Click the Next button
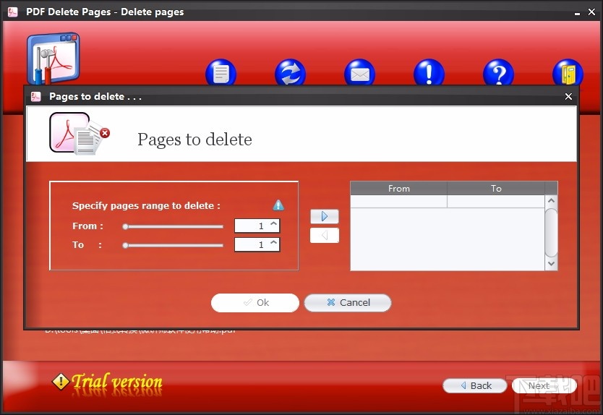Image resolution: width=603 pixels, height=415 pixels. click(x=544, y=385)
